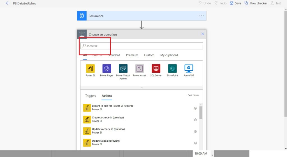The width and height of the screenshot is (287, 157).
Task: Switch to the Premium connectors tab
Action: click(132, 55)
